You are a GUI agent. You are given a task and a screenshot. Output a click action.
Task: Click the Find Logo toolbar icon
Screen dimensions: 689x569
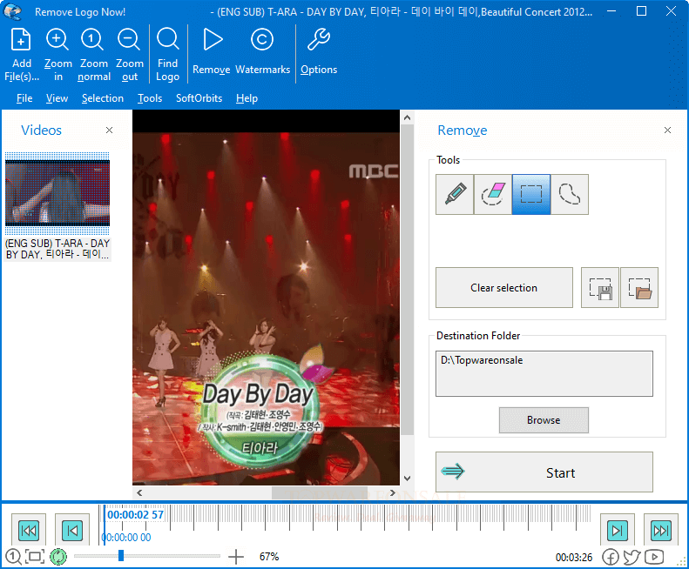pyautogui.click(x=167, y=39)
